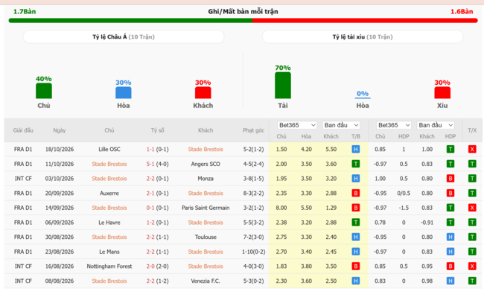Open the second Ban đầu handicap dropdown

[x=436, y=125]
